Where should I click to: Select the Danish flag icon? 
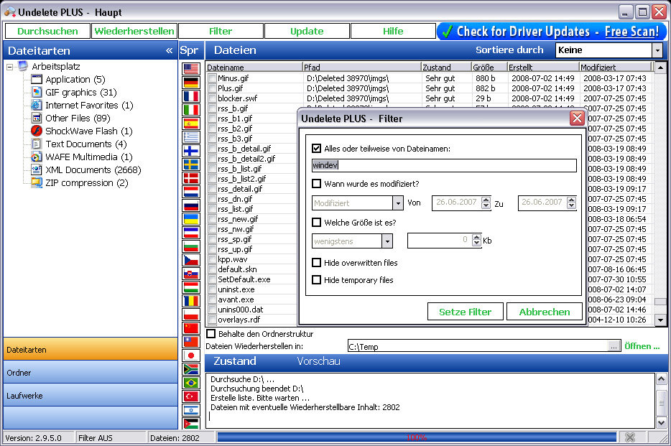191,178
